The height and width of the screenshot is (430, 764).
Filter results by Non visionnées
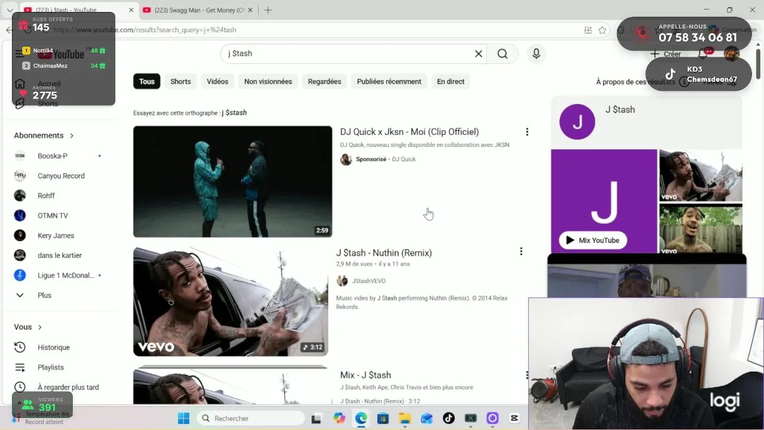(268, 82)
